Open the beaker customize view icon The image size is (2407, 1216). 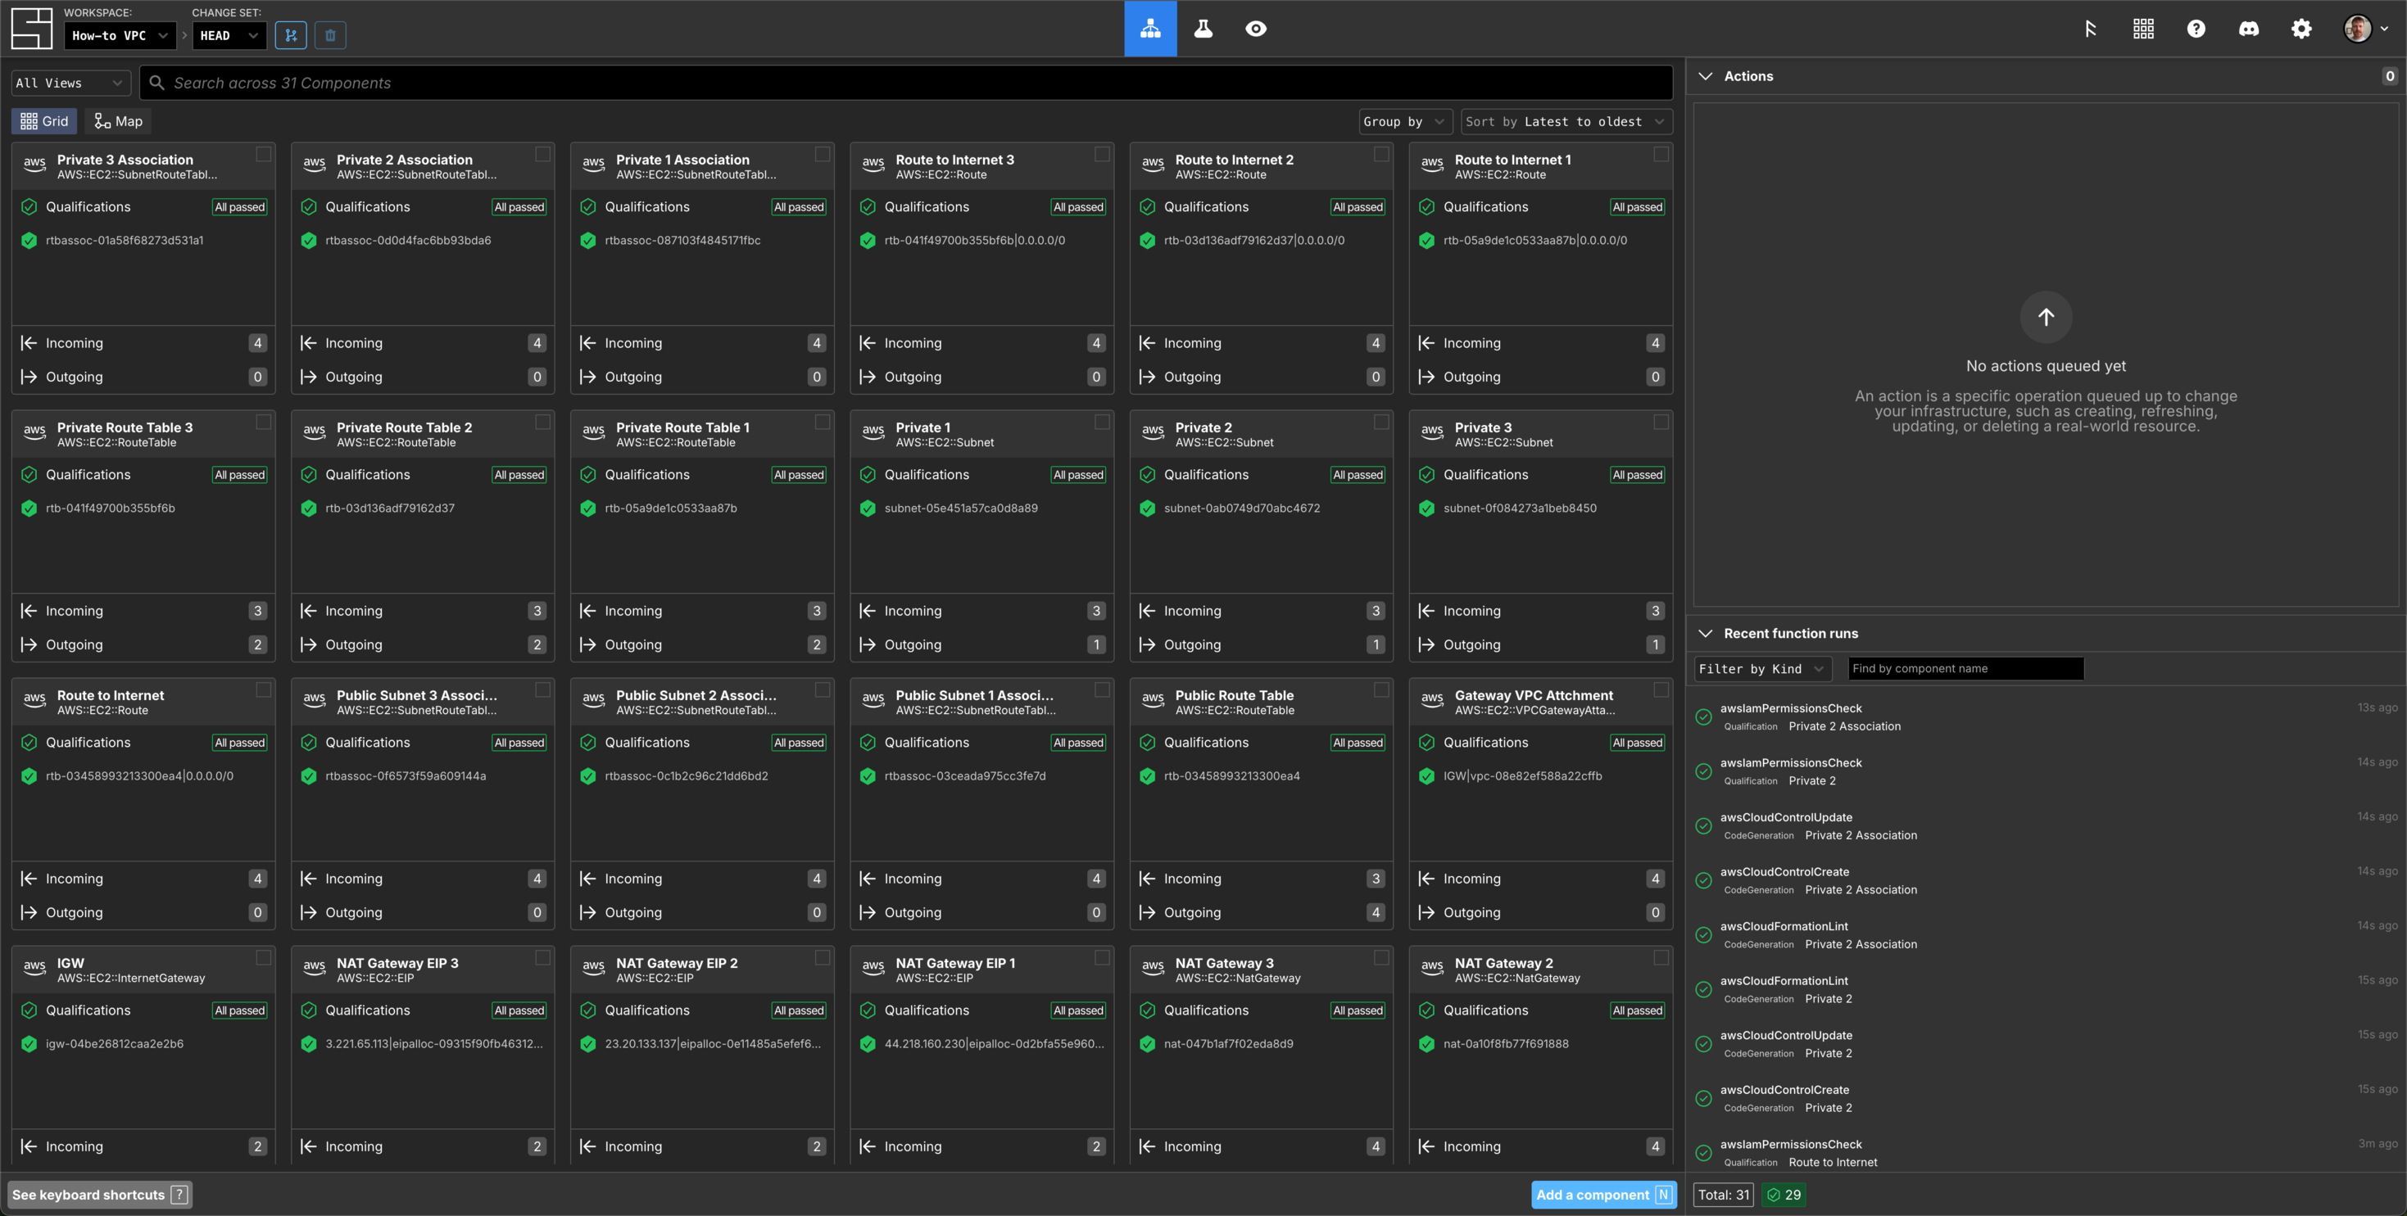[x=1203, y=29]
